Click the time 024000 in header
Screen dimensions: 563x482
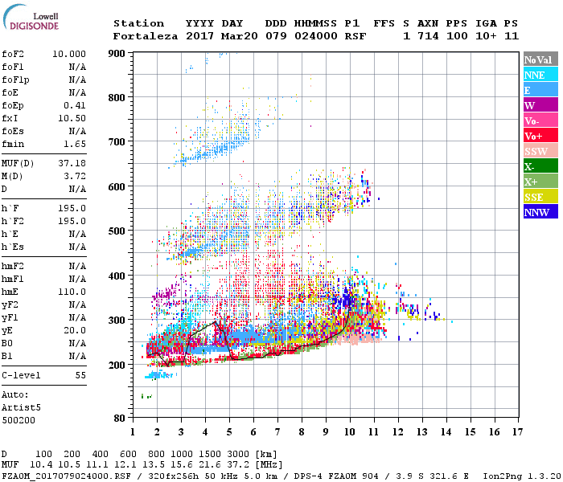(x=315, y=36)
